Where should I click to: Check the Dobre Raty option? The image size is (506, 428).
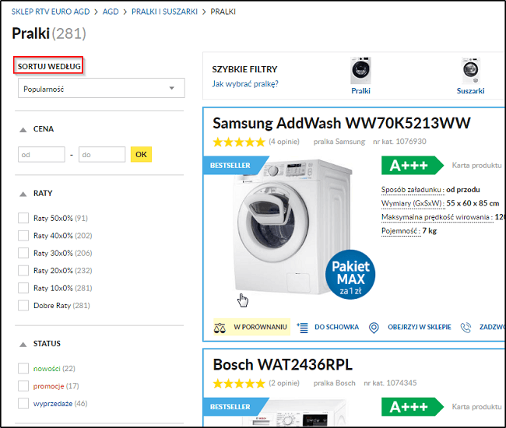click(23, 306)
